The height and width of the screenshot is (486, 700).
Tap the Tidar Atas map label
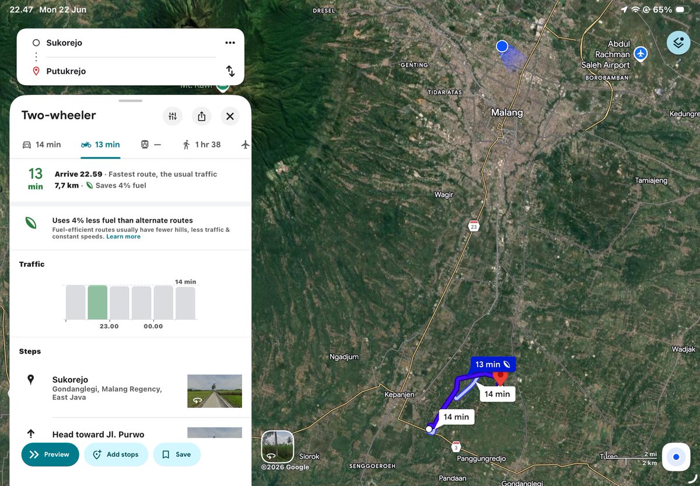pos(444,92)
